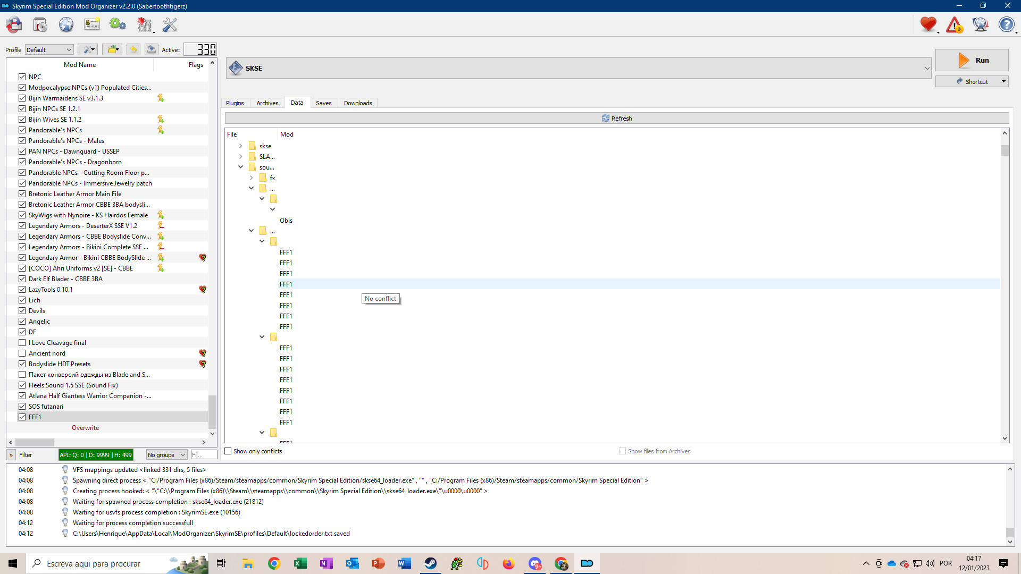Collapse the sou... folder

pyautogui.click(x=240, y=167)
